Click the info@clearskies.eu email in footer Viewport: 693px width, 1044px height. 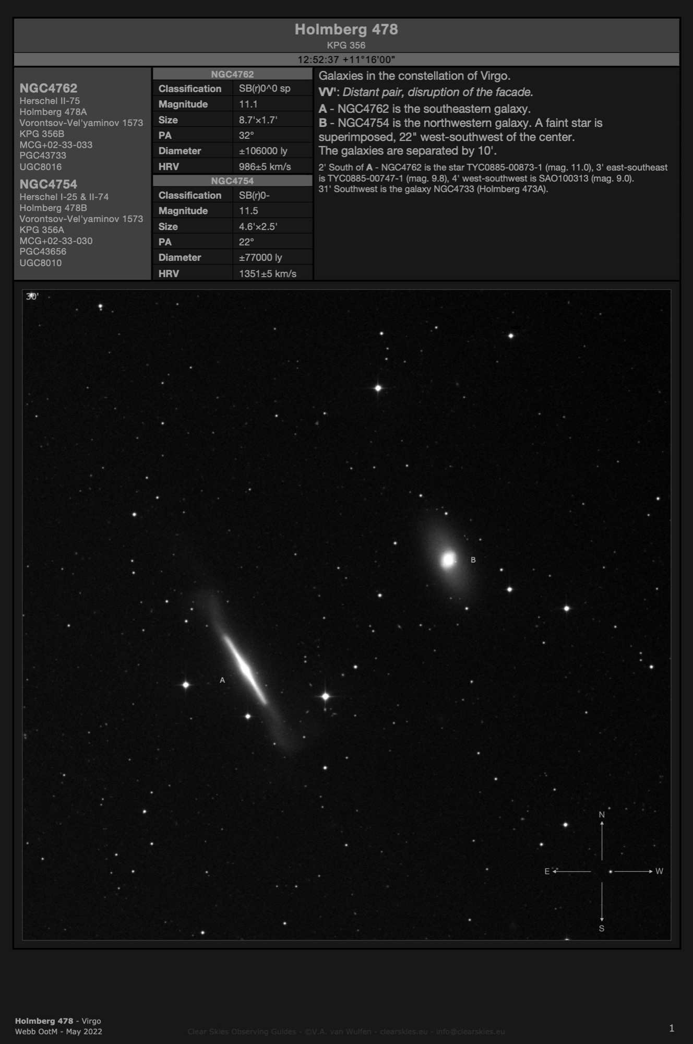coord(471,1031)
